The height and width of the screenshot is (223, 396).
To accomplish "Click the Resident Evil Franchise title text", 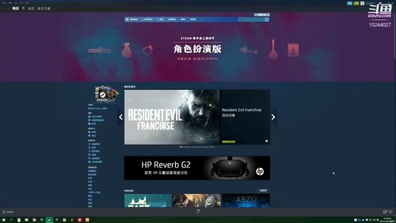I will pos(242,110).
